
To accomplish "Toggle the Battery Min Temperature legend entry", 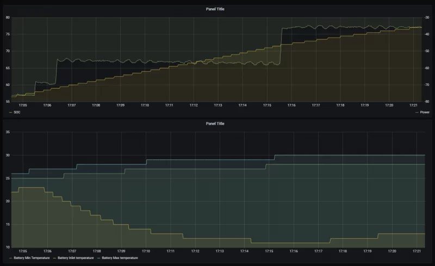I will (x=32, y=257).
